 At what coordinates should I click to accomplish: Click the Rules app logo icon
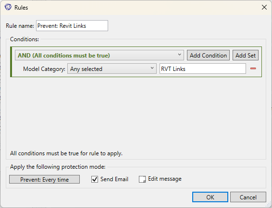tap(8, 8)
